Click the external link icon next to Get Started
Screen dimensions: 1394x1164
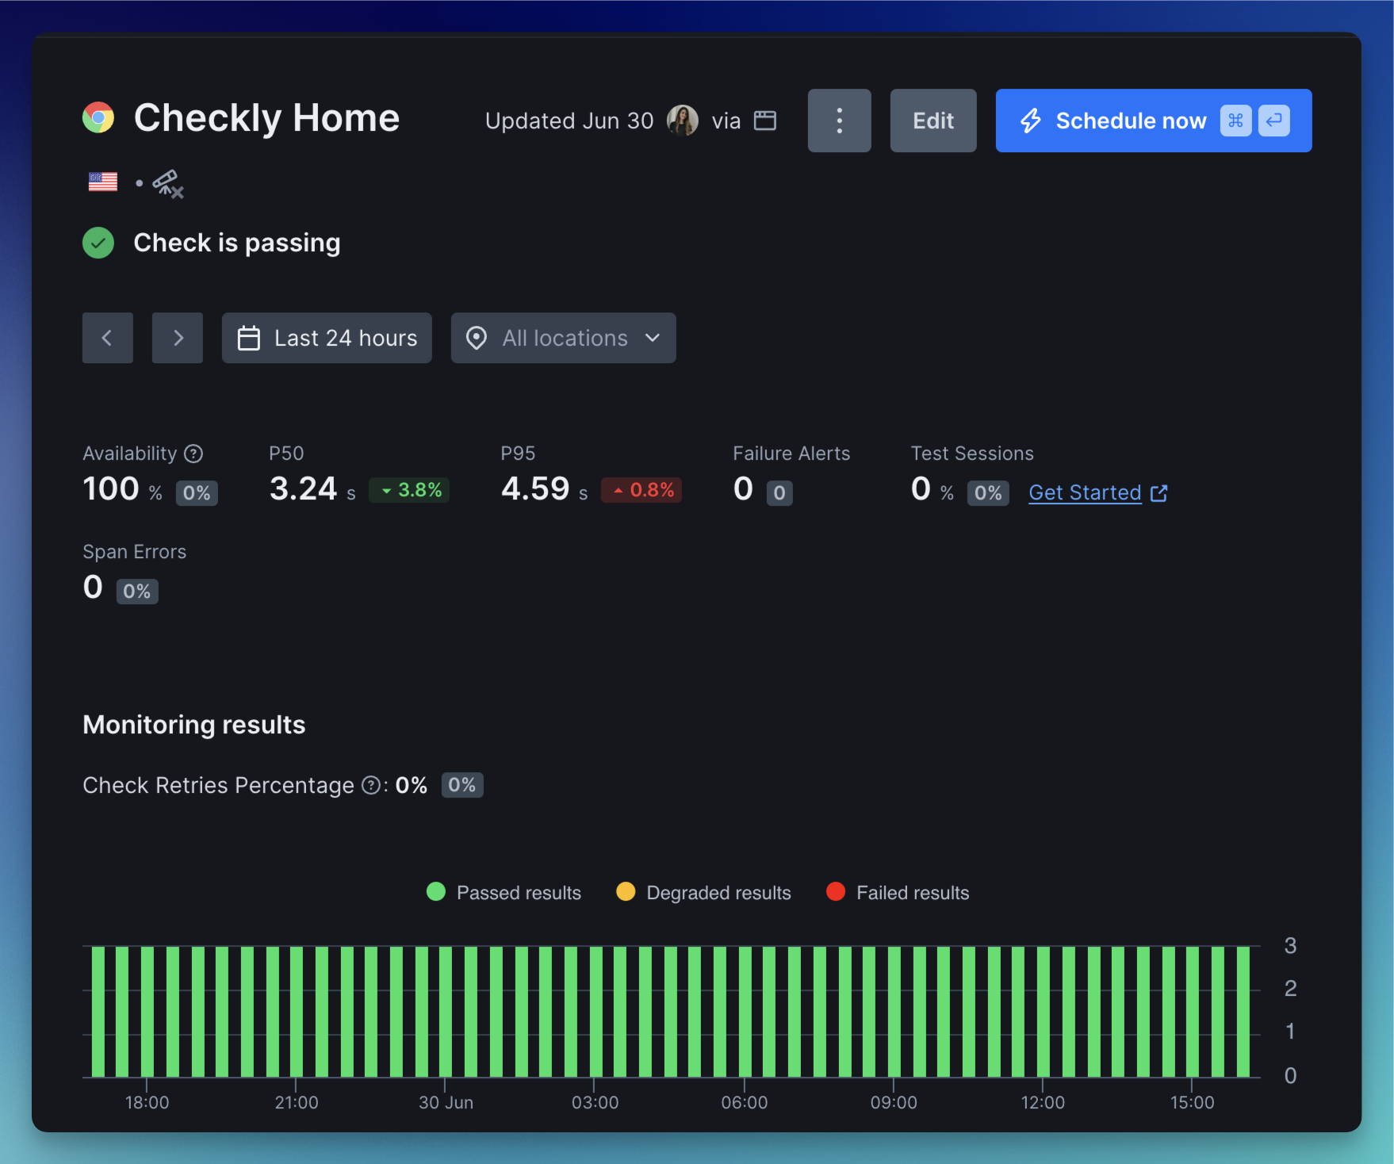[x=1159, y=492]
